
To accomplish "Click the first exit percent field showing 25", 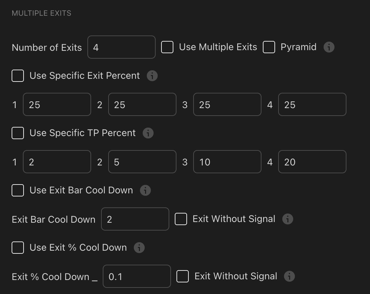I will [x=57, y=104].
